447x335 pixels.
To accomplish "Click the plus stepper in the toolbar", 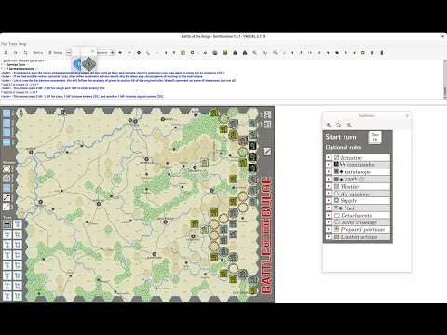I will pos(113,53).
